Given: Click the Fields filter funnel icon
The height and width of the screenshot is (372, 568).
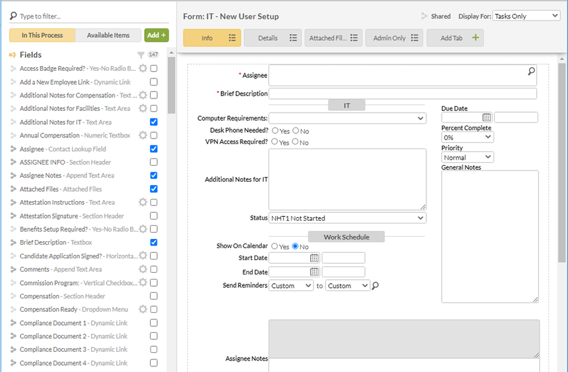Looking at the screenshot, I should (x=141, y=55).
